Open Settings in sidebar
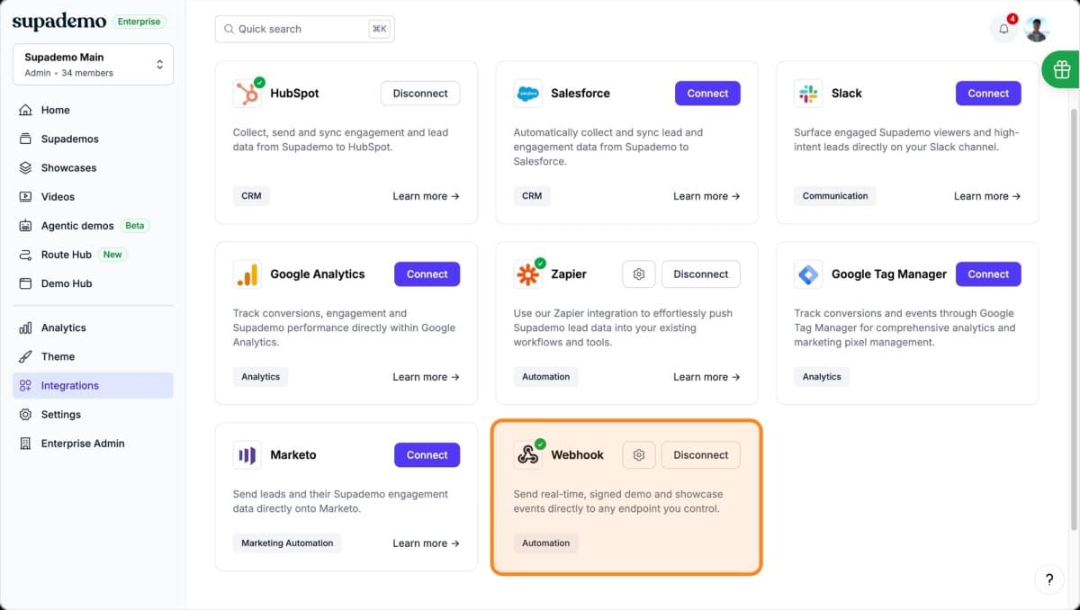This screenshot has height=610, width=1080. (94, 414)
